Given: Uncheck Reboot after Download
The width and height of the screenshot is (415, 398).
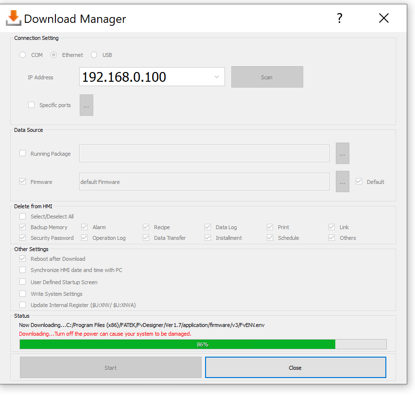Looking at the screenshot, I should click(23, 259).
